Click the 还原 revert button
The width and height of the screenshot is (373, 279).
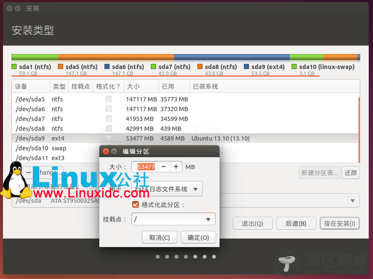click(351, 173)
